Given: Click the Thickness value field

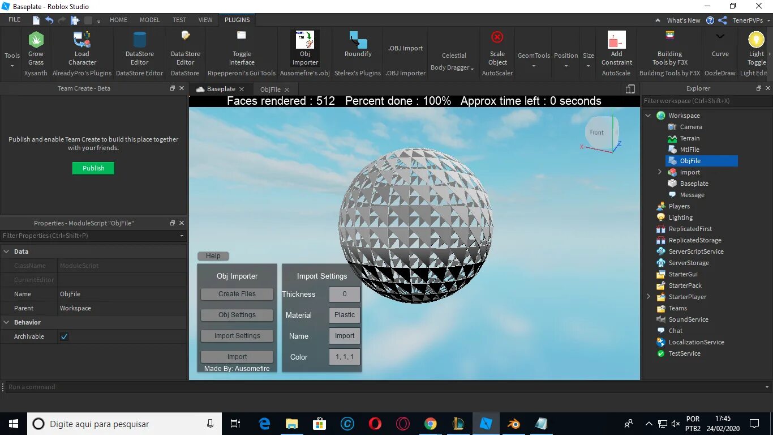Looking at the screenshot, I should coord(345,294).
